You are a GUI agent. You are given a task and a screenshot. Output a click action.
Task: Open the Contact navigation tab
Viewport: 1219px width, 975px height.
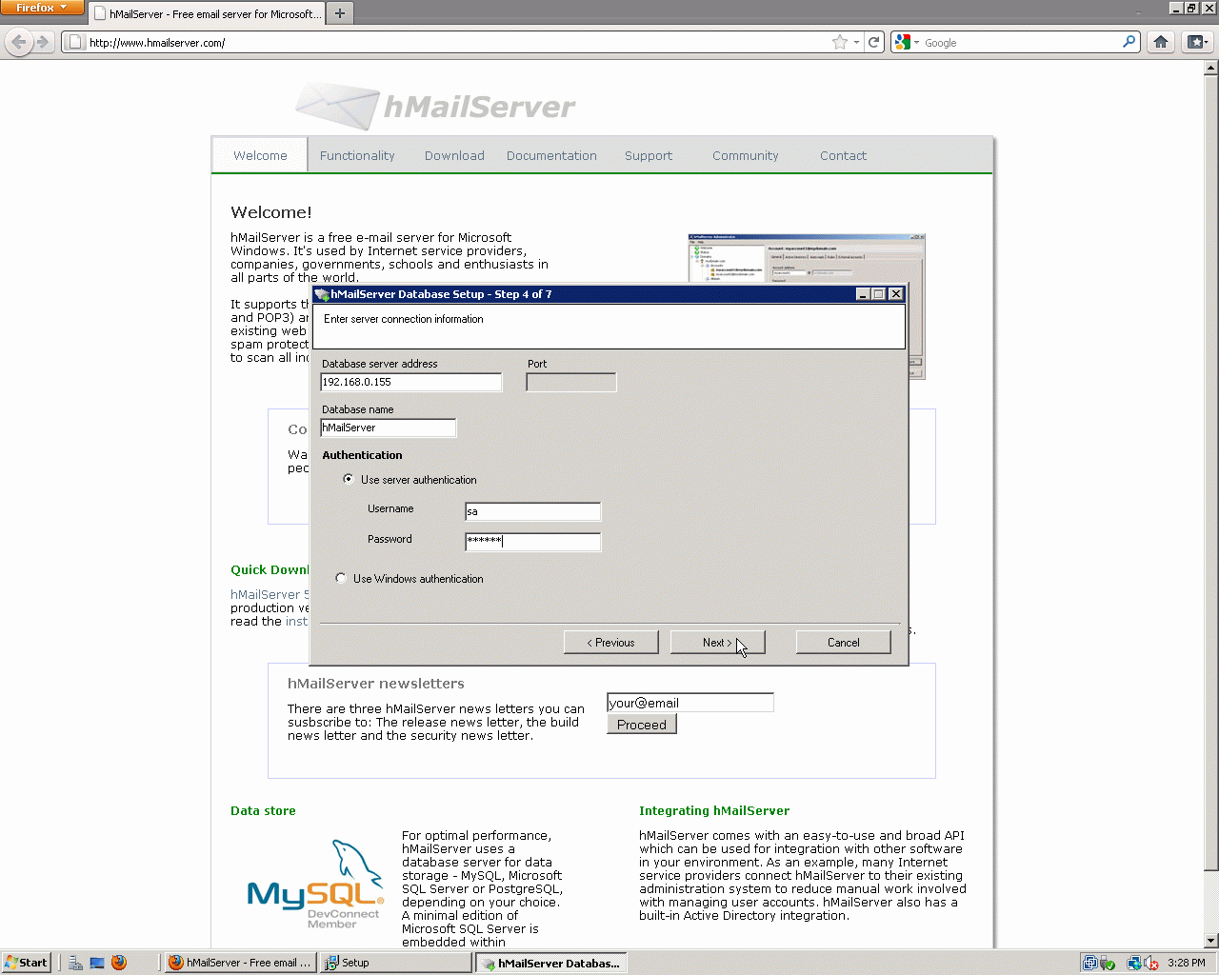pyautogui.click(x=843, y=155)
